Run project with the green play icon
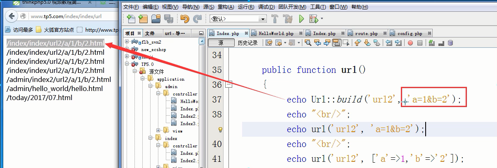Screen dimensions: 497x168 tap(301, 19)
